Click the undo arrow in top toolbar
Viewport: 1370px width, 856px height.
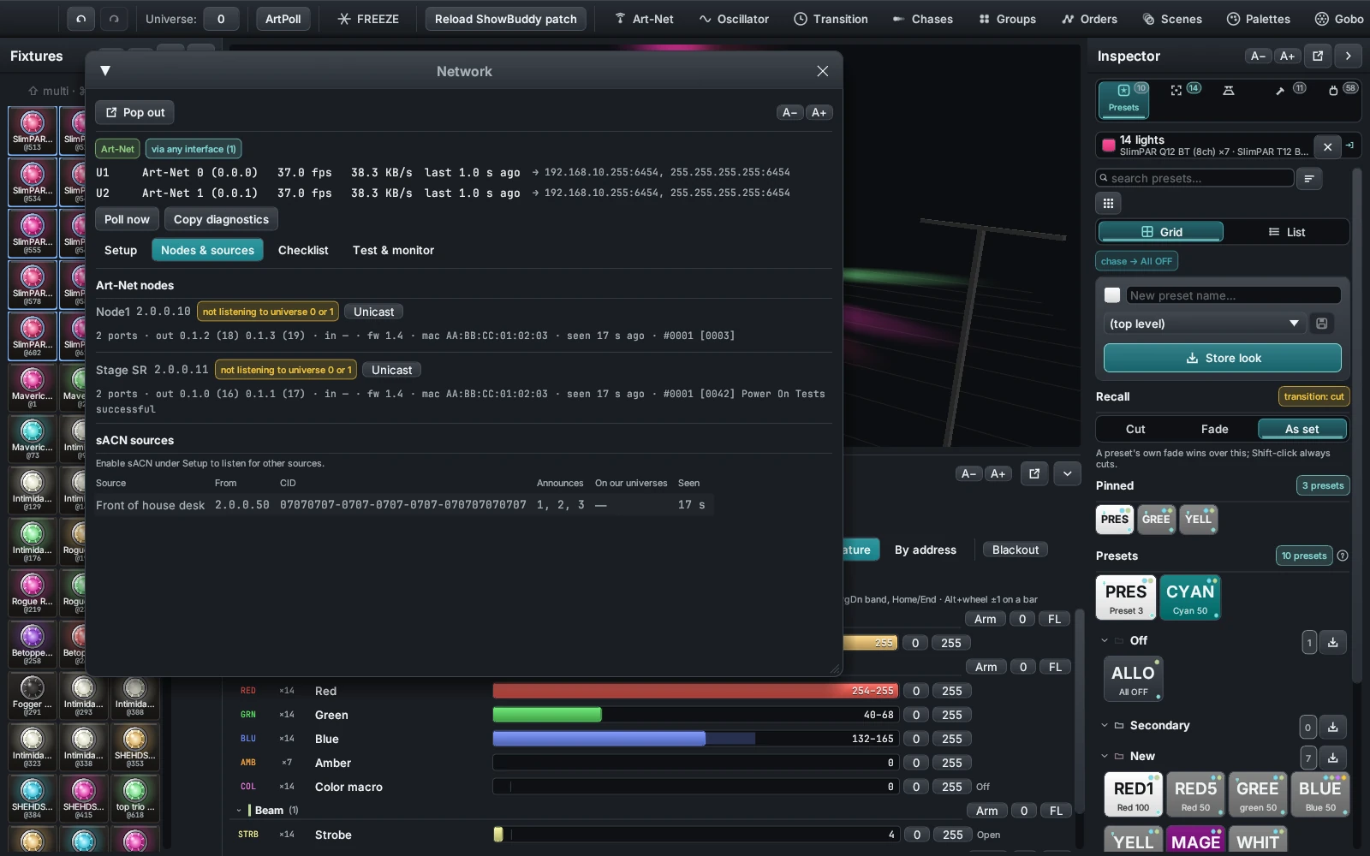point(80,19)
